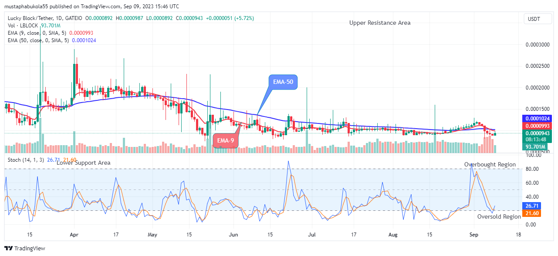The image size is (558, 256).
Task: Click the Oversold Region label
Action: 499,216
